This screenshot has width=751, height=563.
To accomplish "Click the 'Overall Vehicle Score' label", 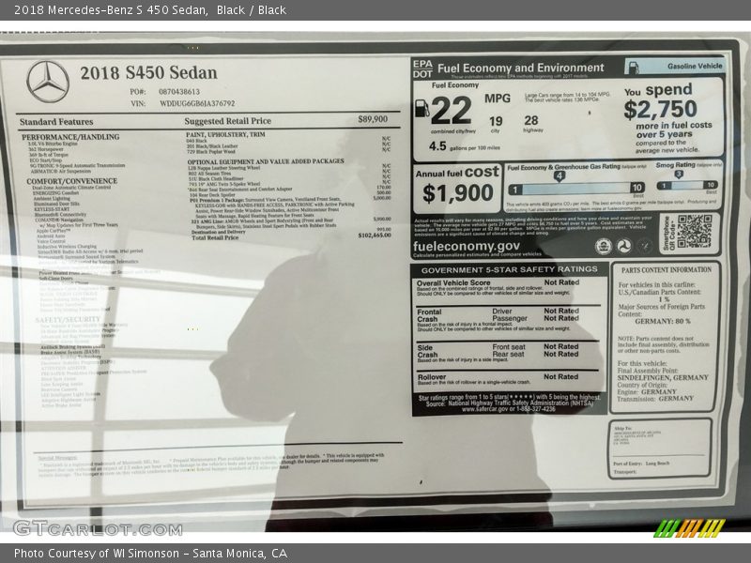I will [453, 283].
